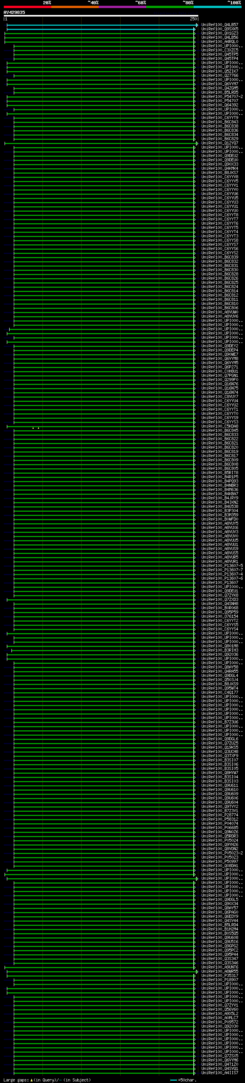Click hit label UniRef100_A8VUY5

pyautogui.click(x=220, y=523)
